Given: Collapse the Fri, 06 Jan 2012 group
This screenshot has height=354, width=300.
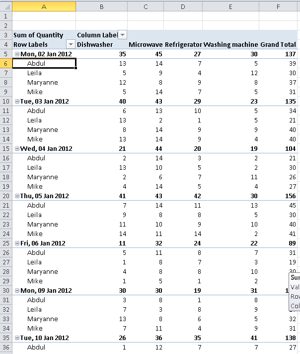Looking at the screenshot, I should pyautogui.click(x=17, y=243).
